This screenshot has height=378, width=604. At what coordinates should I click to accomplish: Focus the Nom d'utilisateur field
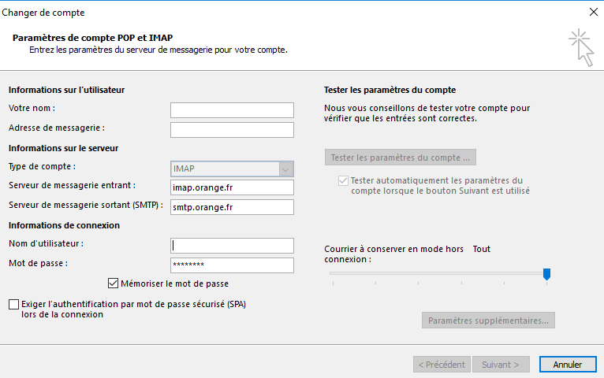(x=232, y=246)
